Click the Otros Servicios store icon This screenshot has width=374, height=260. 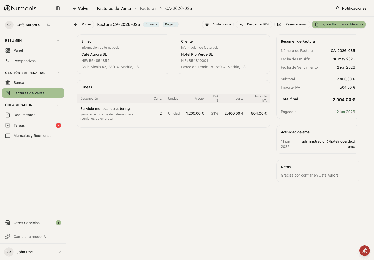[8, 223]
